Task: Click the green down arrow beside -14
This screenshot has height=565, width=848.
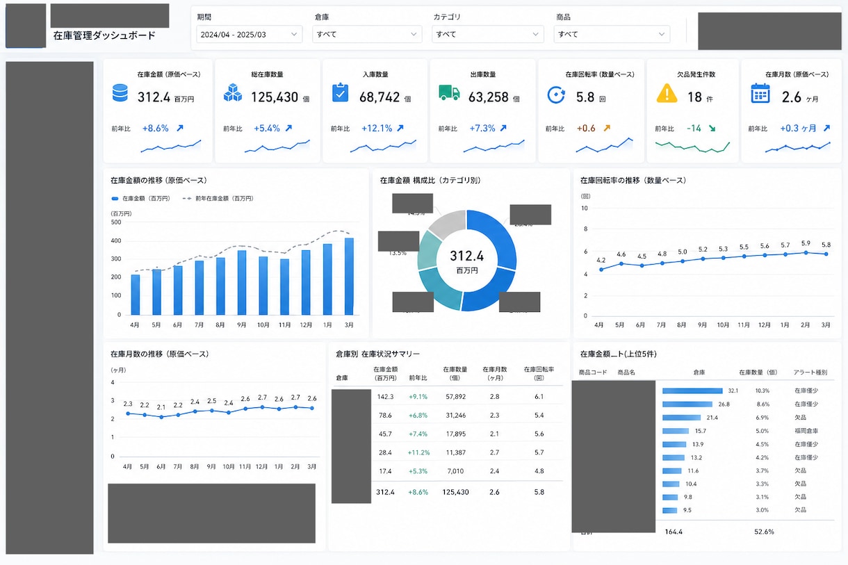Action: pos(712,129)
